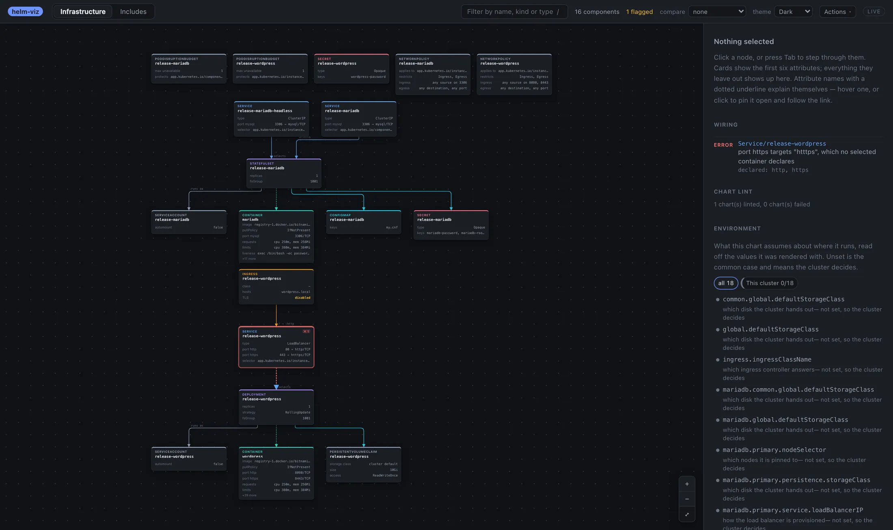Image resolution: width=893 pixels, height=530 pixels.
Task: Open the theme dropdown showing Dark
Action: coord(793,11)
